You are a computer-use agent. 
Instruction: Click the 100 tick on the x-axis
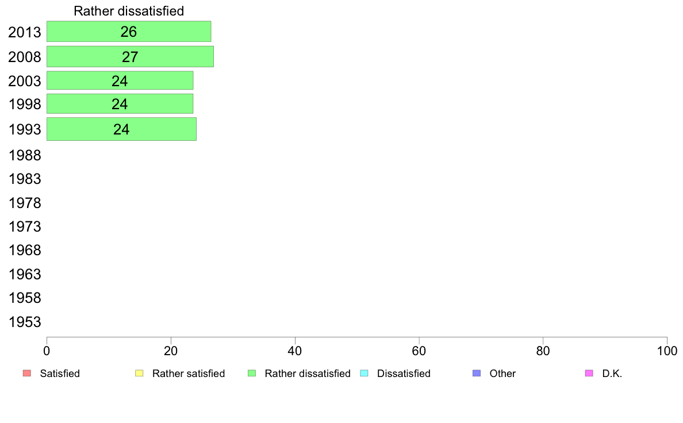(x=667, y=350)
